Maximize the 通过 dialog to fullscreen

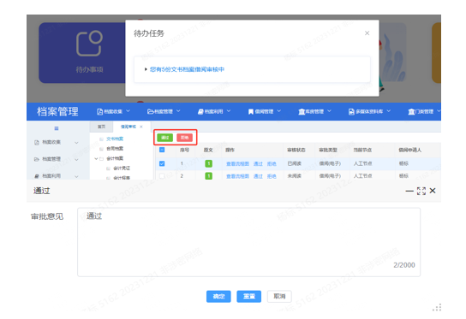(x=421, y=191)
